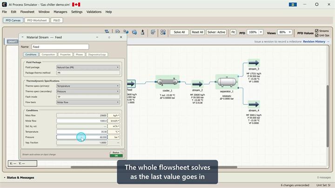This screenshot has width=335, height=188.
Task: Open the Std. liq. vol. m³/h unit dropdown
Action: 114,126
